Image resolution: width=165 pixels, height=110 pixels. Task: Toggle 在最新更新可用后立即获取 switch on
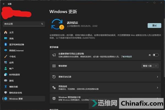pos(156,55)
